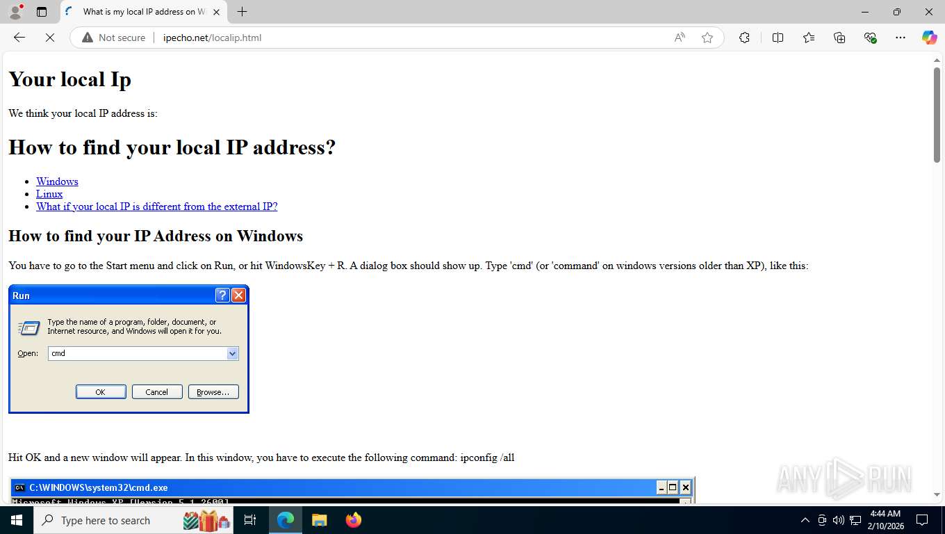
Task: Open the Extensions puzzle icon
Action: tap(745, 38)
